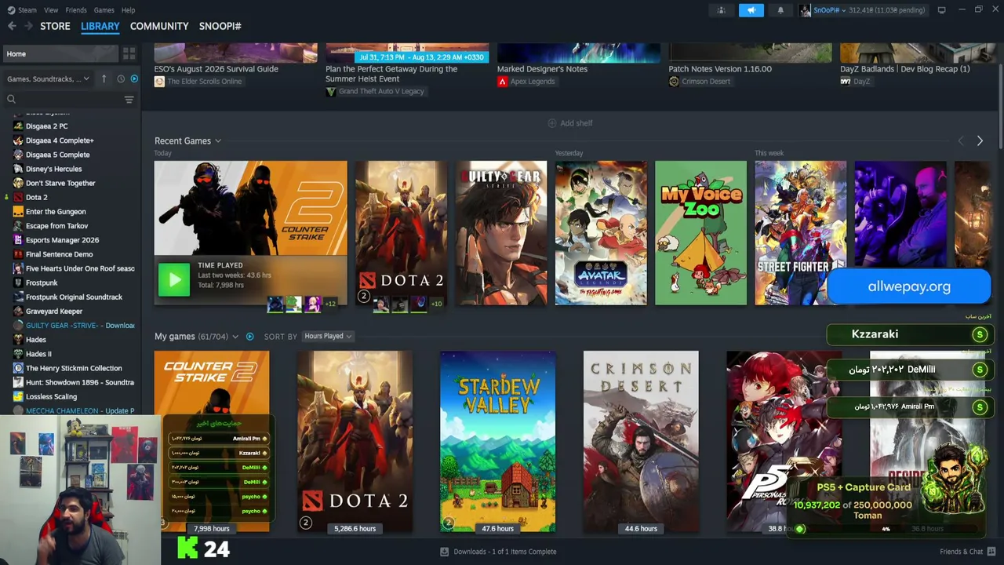Click the green Play button for Counter-Strike 2
1004x565 pixels.
[x=174, y=279]
